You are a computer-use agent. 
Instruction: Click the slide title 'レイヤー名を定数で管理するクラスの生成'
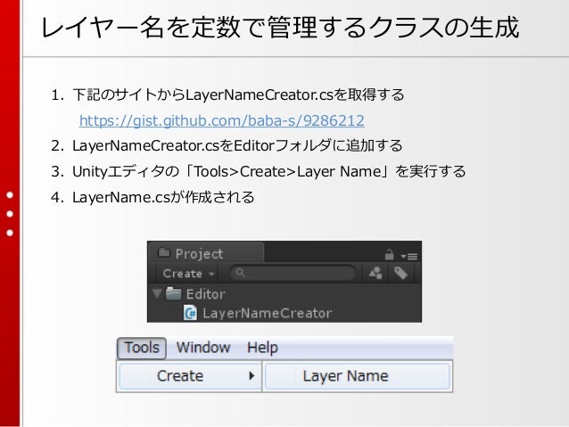pyautogui.click(x=279, y=28)
